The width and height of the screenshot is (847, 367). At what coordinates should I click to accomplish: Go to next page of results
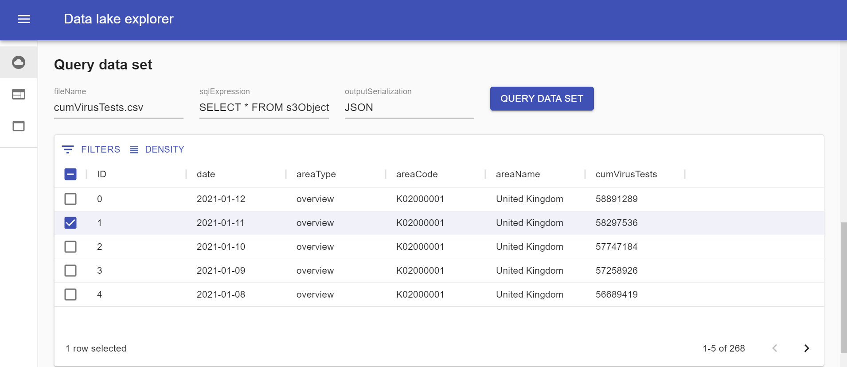coord(807,348)
